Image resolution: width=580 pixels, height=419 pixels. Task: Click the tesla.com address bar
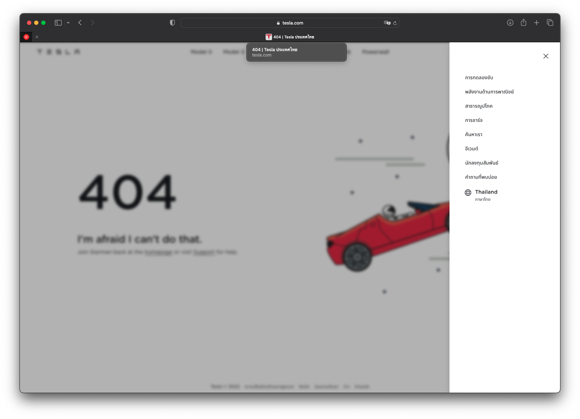pyautogui.click(x=290, y=23)
